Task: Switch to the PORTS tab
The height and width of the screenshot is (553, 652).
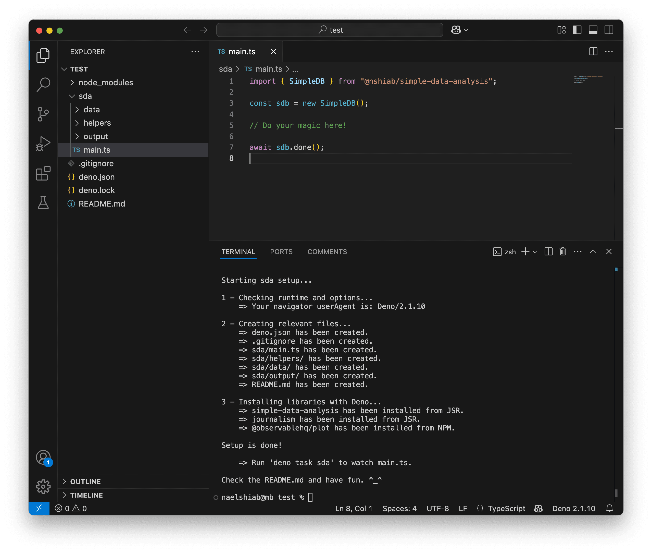Action: coord(281,252)
